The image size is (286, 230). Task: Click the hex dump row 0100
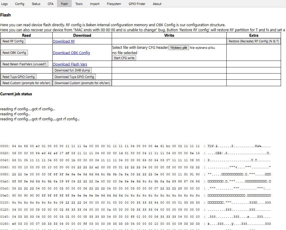click(x=135, y=203)
